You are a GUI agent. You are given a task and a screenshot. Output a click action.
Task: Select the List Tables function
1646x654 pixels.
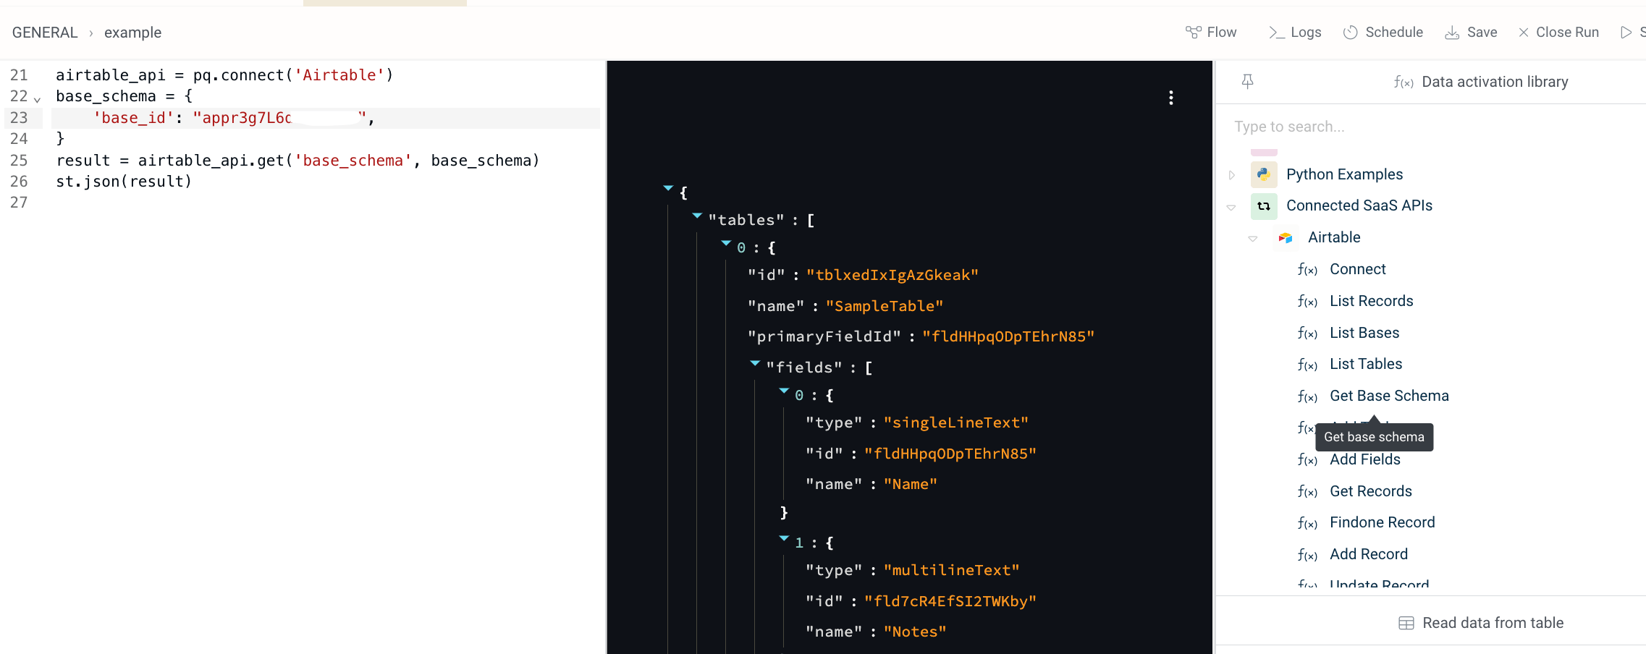tap(1366, 364)
